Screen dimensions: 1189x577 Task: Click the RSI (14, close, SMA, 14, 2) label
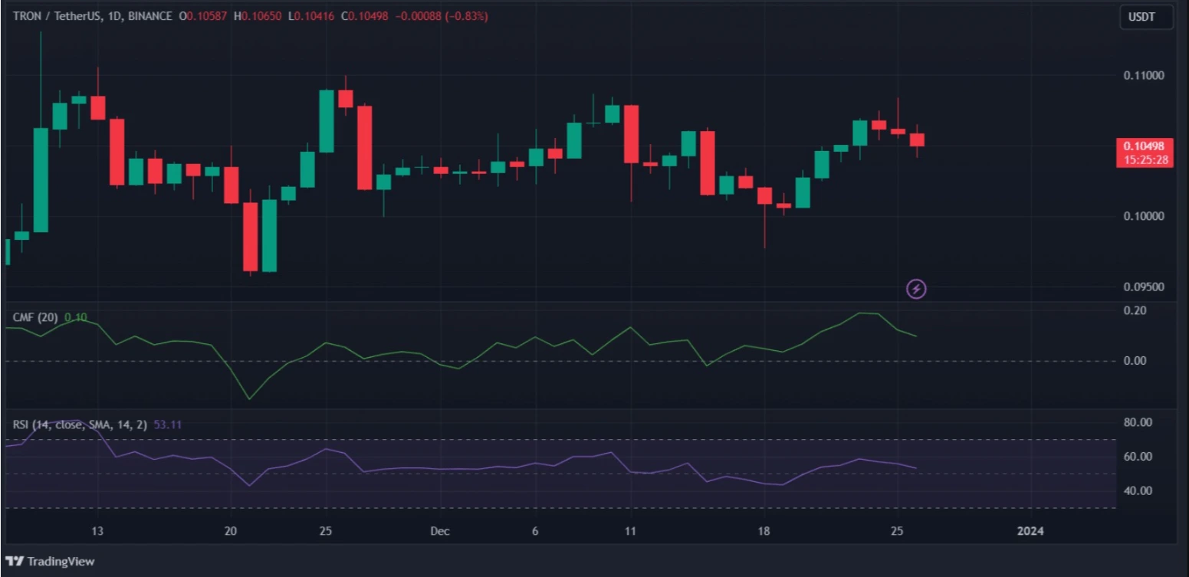click(80, 425)
